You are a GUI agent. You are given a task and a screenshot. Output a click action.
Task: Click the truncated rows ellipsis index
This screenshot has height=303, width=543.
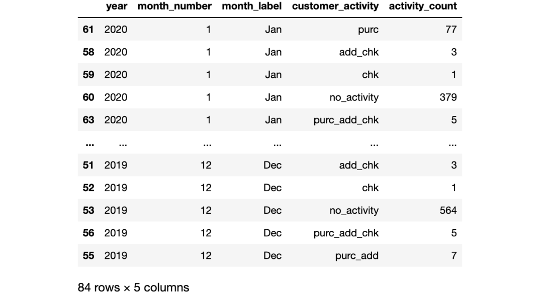[89, 145]
